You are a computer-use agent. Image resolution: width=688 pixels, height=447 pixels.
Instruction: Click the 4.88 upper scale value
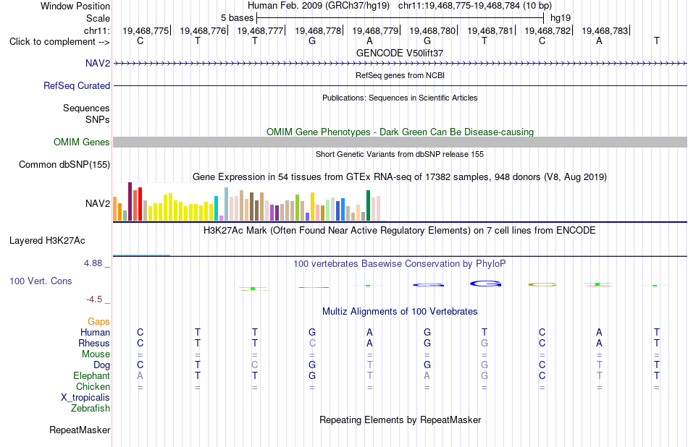[93, 263]
